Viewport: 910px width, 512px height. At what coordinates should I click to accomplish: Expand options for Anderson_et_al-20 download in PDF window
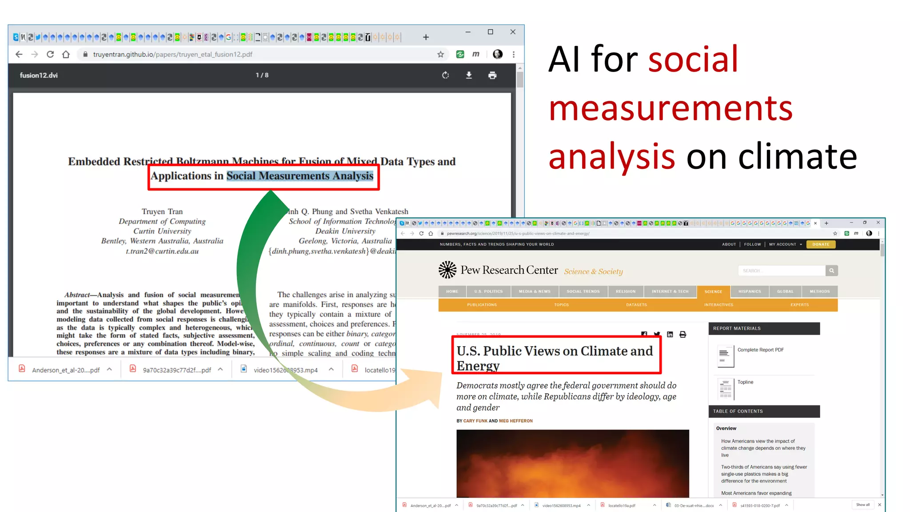click(109, 369)
